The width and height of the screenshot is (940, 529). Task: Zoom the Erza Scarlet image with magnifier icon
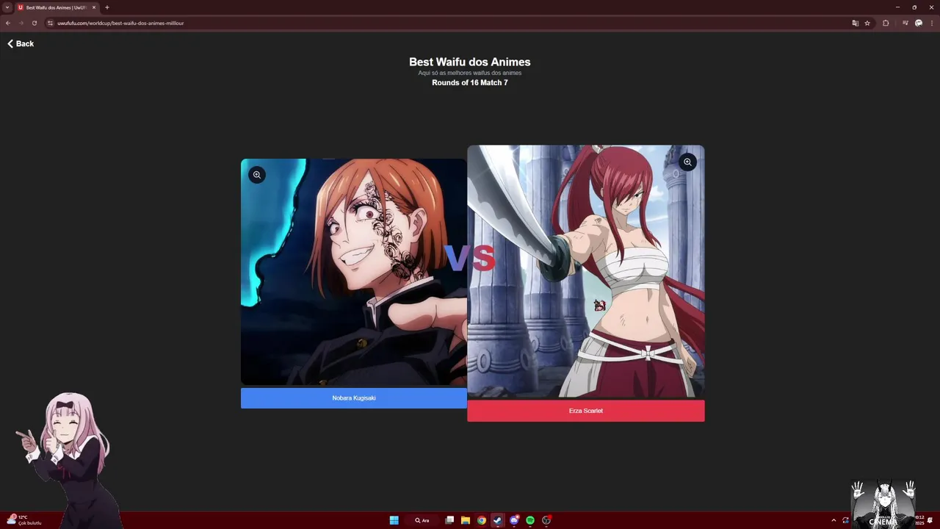[687, 162]
